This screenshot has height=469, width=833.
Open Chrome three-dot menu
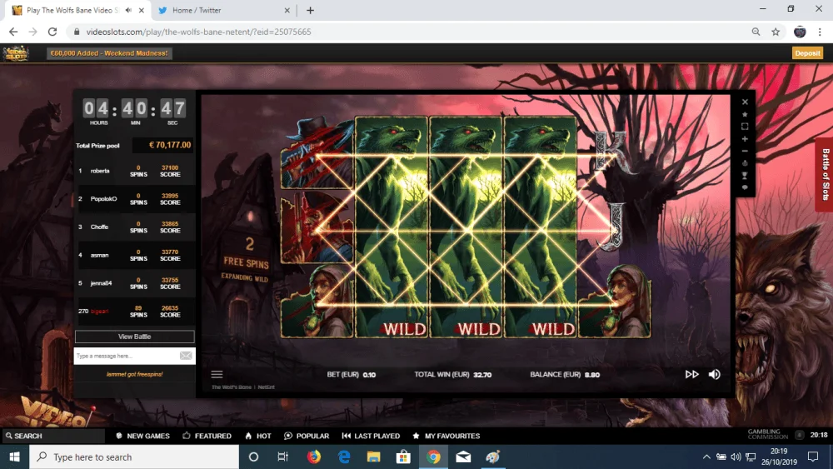821,32
